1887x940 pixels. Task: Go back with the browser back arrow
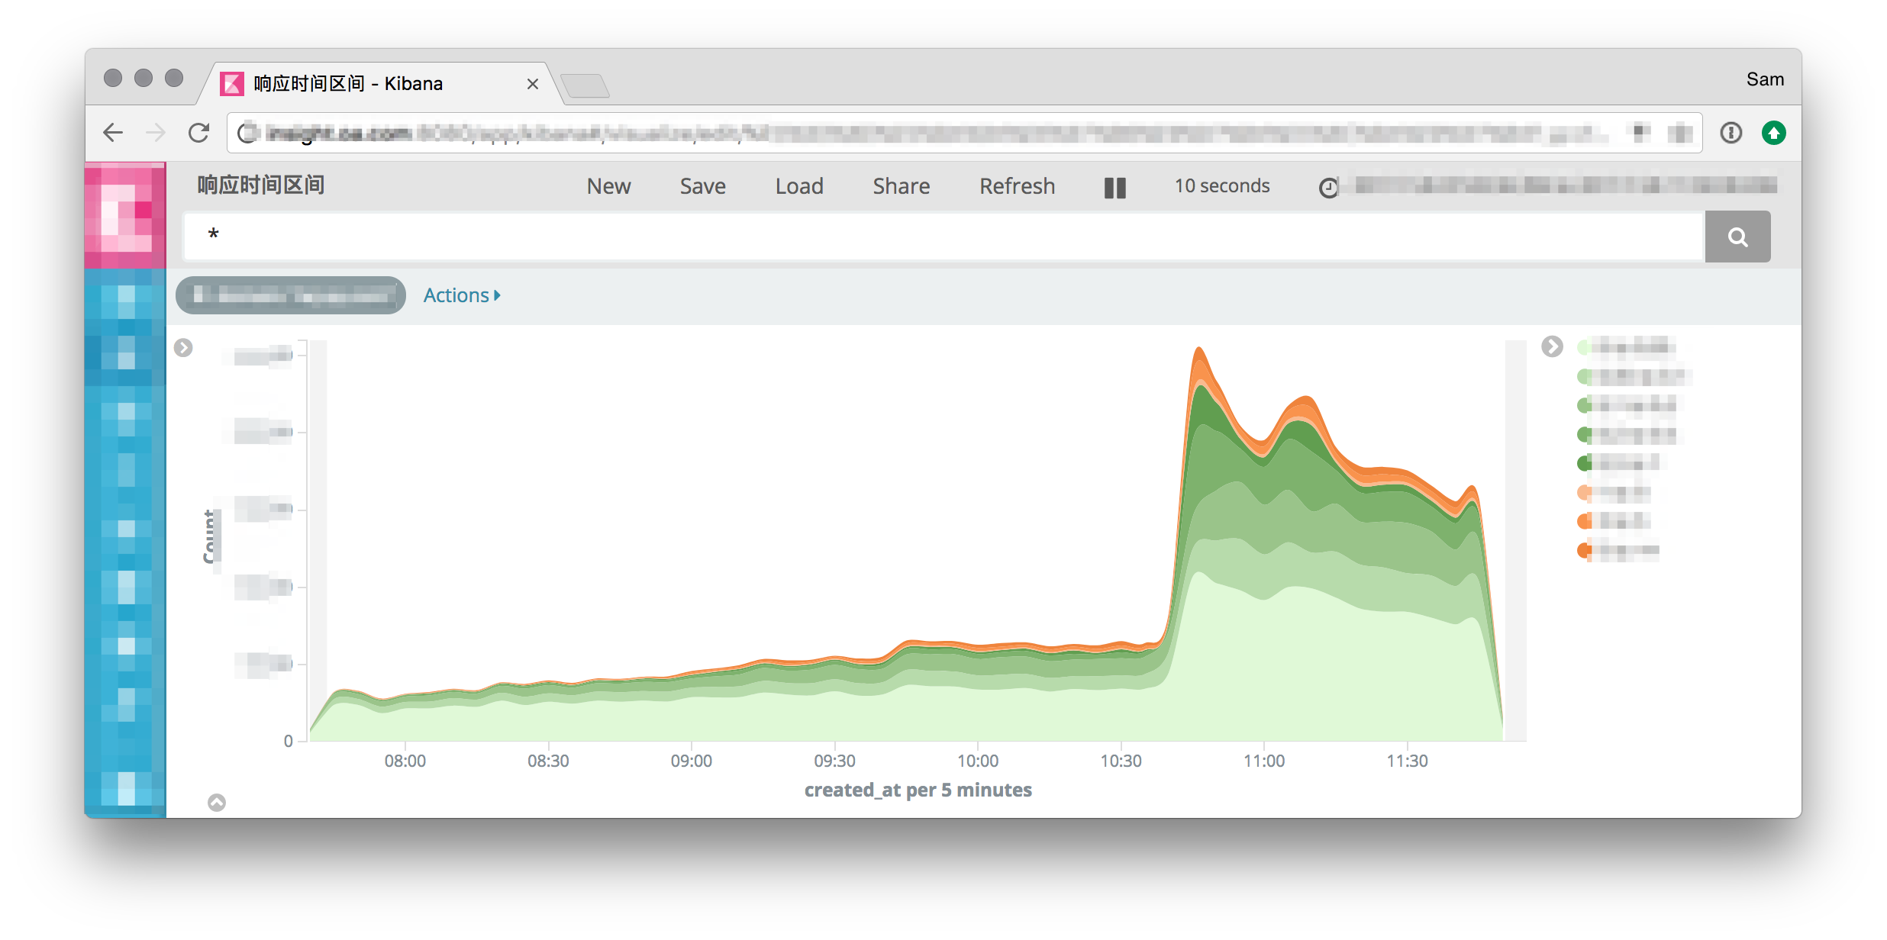click(113, 133)
